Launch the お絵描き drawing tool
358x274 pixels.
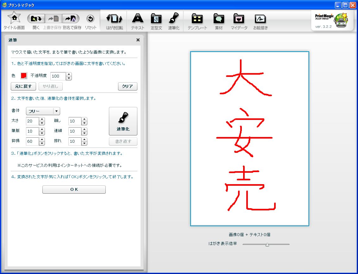click(x=260, y=19)
